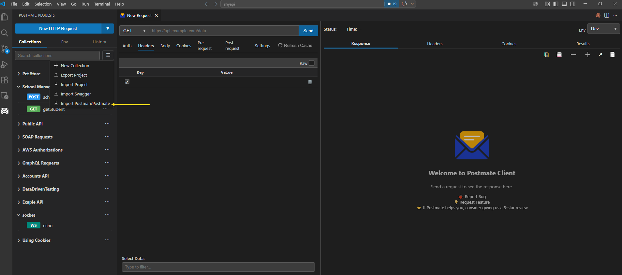Choose Export Project in the menu
The image size is (622, 275).
pyautogui.click(x=81, y=75)
